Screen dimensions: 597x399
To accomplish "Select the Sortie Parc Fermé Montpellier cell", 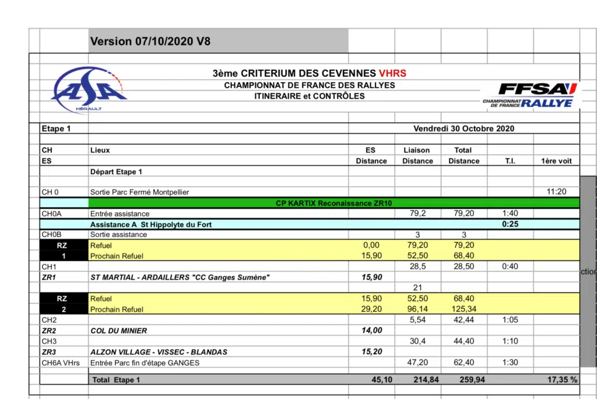I will [x=139, y=192].
